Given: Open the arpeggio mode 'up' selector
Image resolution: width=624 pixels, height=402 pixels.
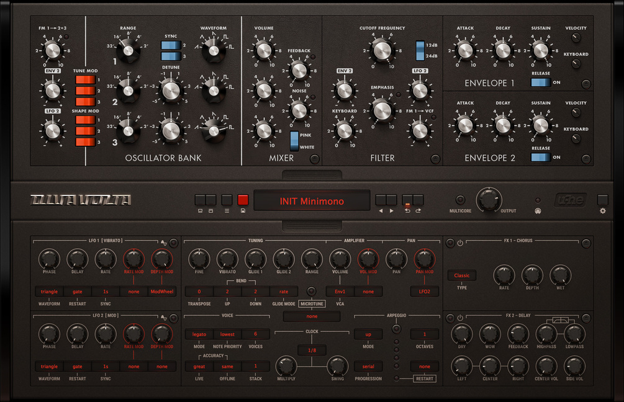Looking at the screenshot, I should click(x=368, y=334).
